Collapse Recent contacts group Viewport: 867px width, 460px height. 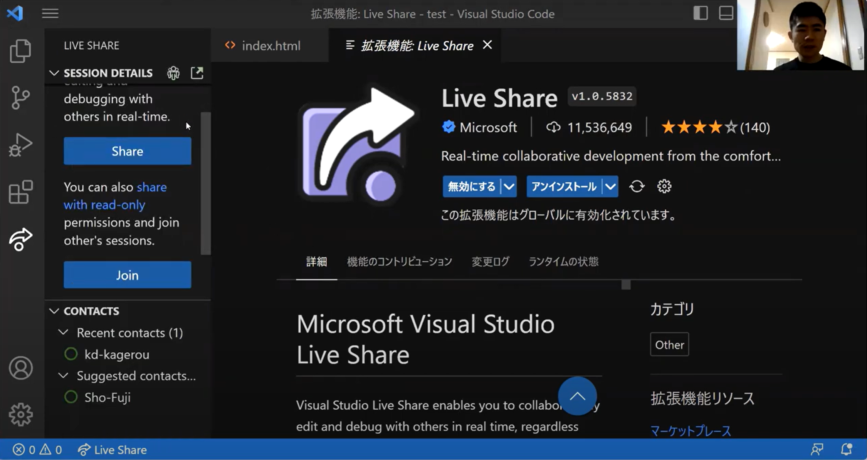click(x=63, y=332)
